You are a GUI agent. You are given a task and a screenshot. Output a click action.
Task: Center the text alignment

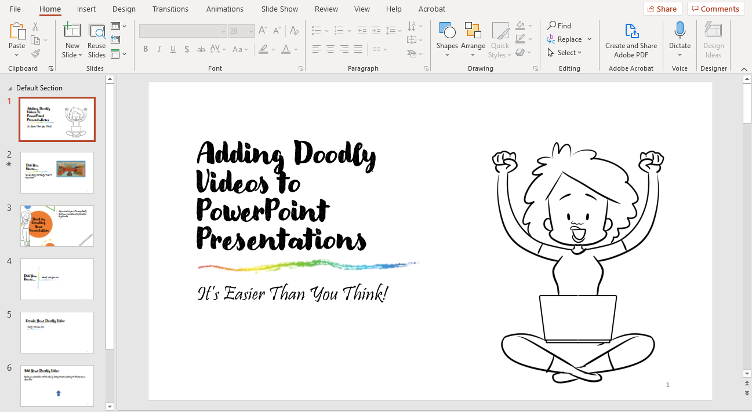[x=330, y=49]
